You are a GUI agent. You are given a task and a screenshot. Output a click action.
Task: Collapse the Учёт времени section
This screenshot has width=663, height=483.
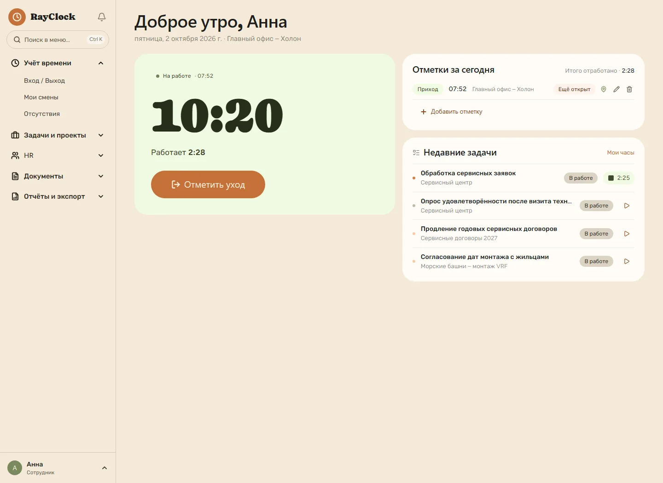point(101,63)
